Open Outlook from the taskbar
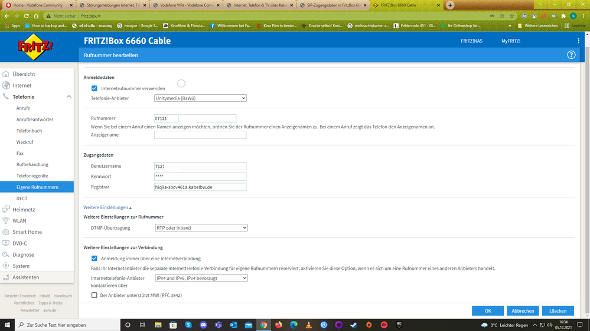This screenshot has height=331, width=590. tap(233, 325)
